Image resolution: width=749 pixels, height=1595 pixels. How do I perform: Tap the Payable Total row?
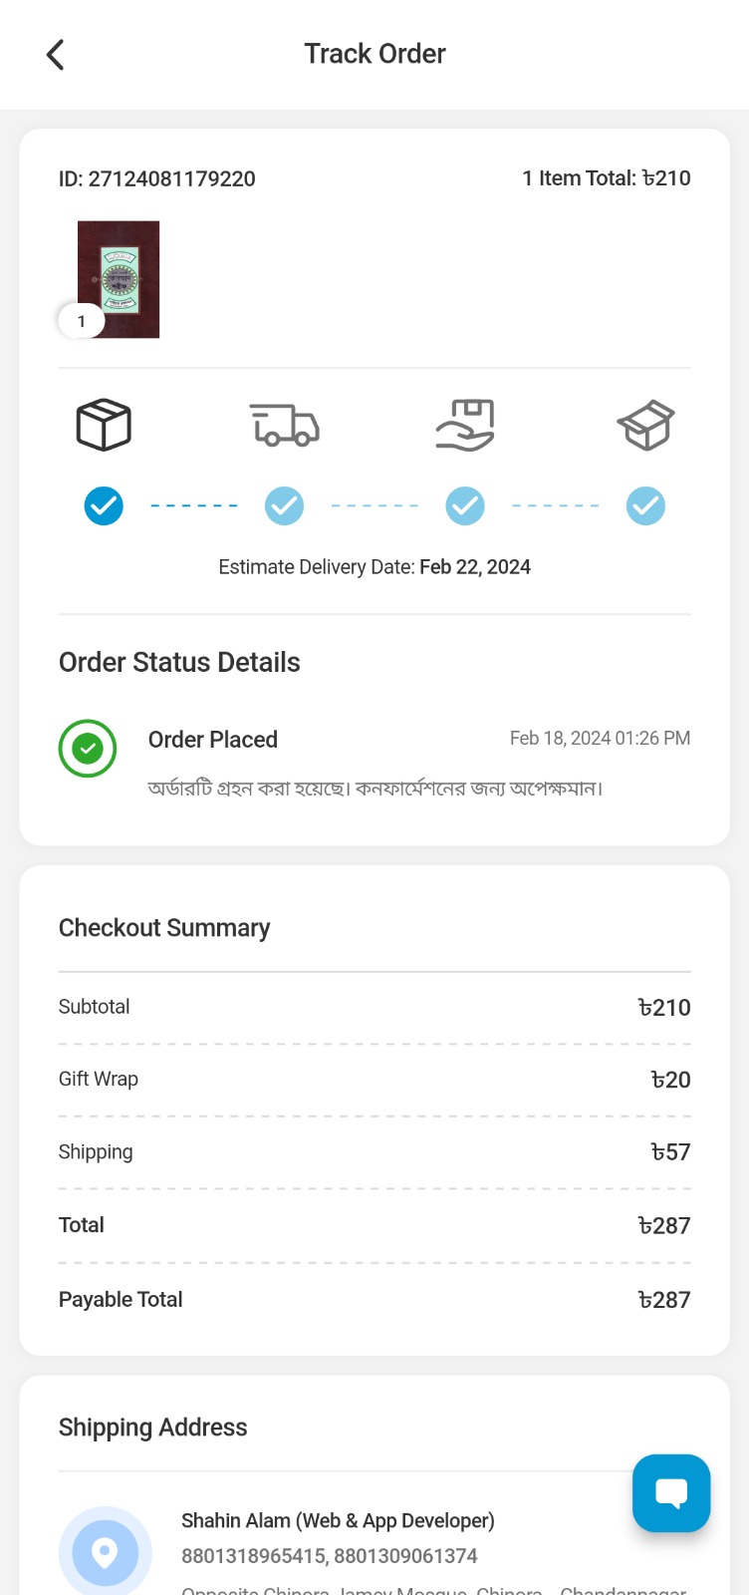374,1300
